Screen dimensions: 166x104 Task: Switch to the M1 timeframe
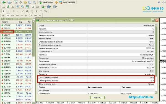3,15
